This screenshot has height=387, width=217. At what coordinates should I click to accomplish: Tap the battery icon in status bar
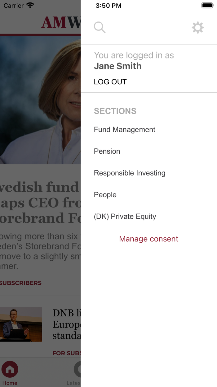click(208, 5)
